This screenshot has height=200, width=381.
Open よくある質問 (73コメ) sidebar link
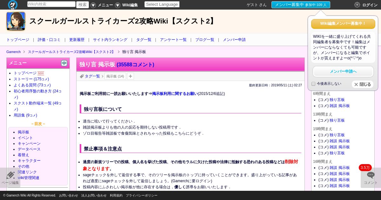click(x=32, y=85)
